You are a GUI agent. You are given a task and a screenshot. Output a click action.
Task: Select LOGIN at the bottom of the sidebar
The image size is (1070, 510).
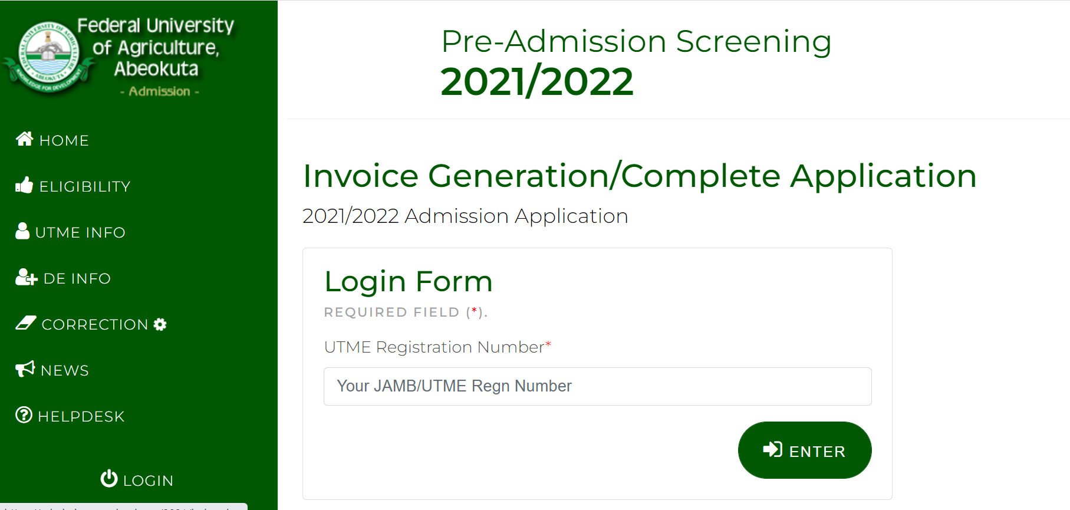(x=147, y=479)
